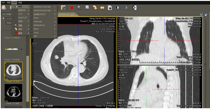Select the Lung window preset
The height and width of the screenshot is (109, 210).
pyautogui.click(x=44, y=33)
